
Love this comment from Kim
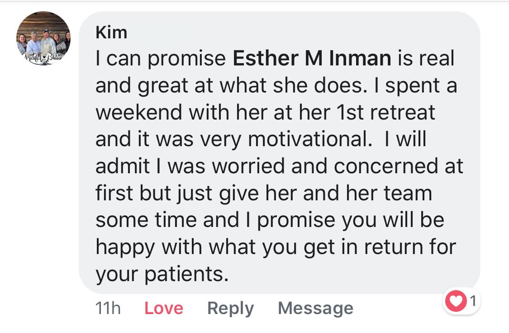(164, 308)
